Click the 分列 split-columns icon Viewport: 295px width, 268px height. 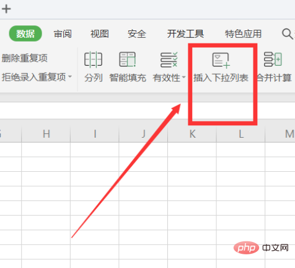(x=93, y=60)
